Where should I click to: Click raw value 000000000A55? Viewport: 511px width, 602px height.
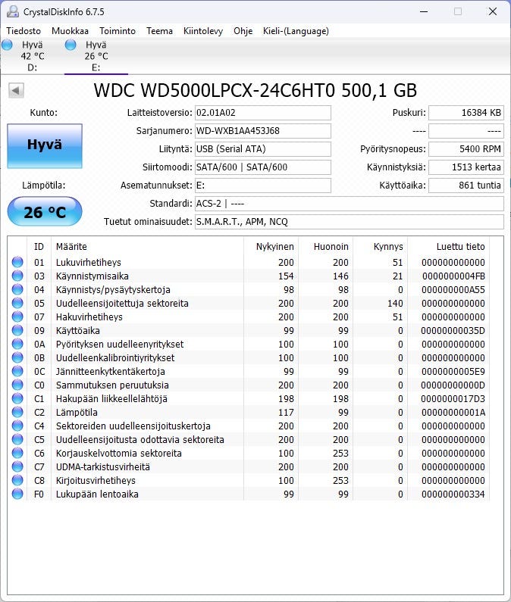coord(453,289)
